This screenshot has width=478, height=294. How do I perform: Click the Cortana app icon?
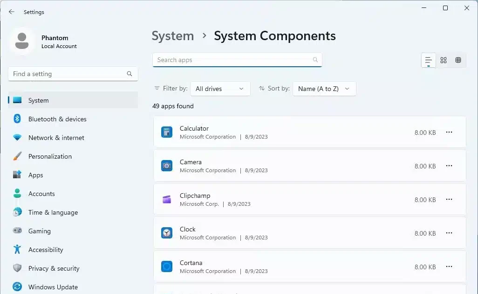pyautogui.click(x=167, y=266)
